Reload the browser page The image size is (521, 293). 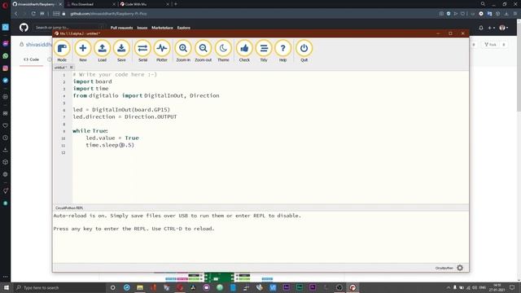tap(33, 14)
